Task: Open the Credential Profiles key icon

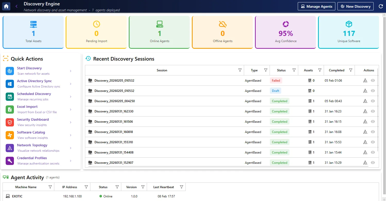Action: (x=10, y=161)
